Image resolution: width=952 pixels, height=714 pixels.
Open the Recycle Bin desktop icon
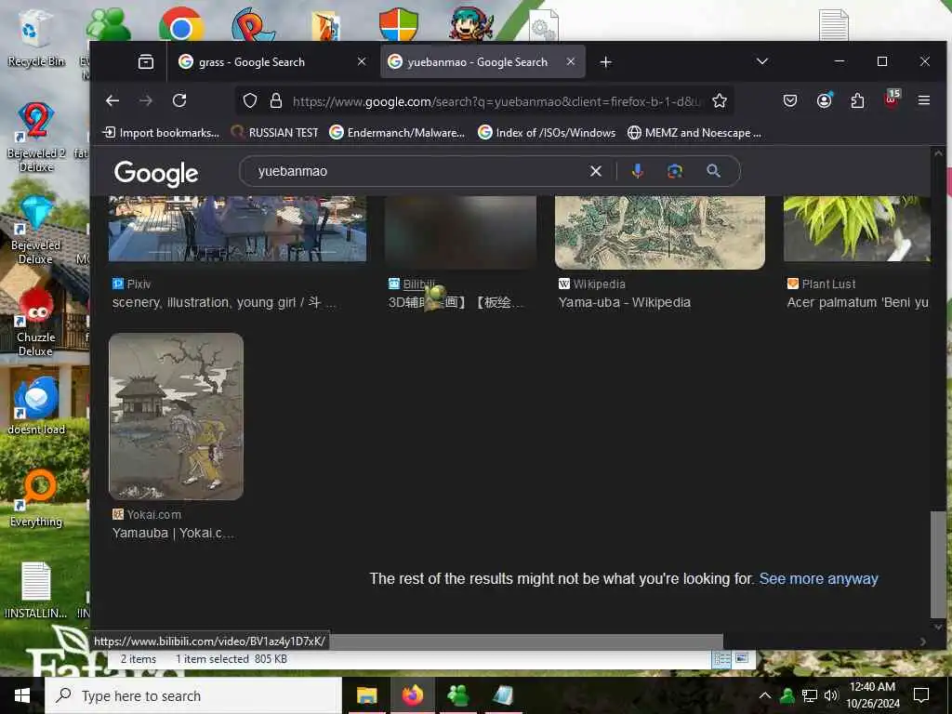point(36,39)
